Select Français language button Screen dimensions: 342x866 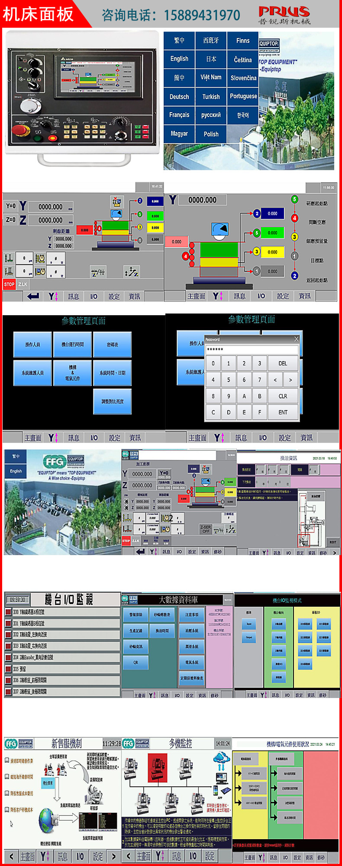[x=179, y=115]
